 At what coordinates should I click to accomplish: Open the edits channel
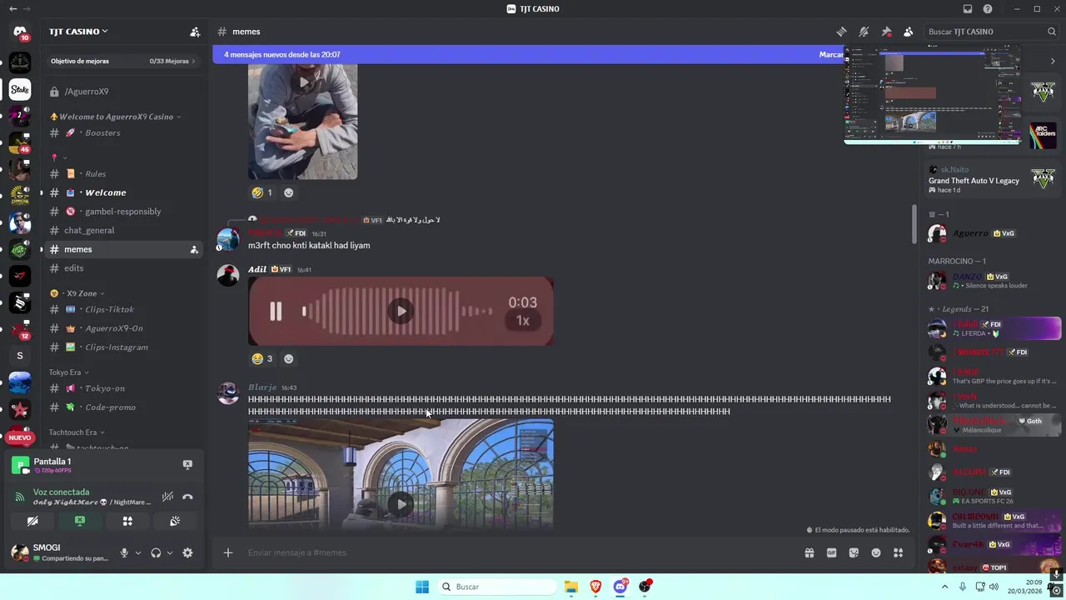tap(122, 268)
